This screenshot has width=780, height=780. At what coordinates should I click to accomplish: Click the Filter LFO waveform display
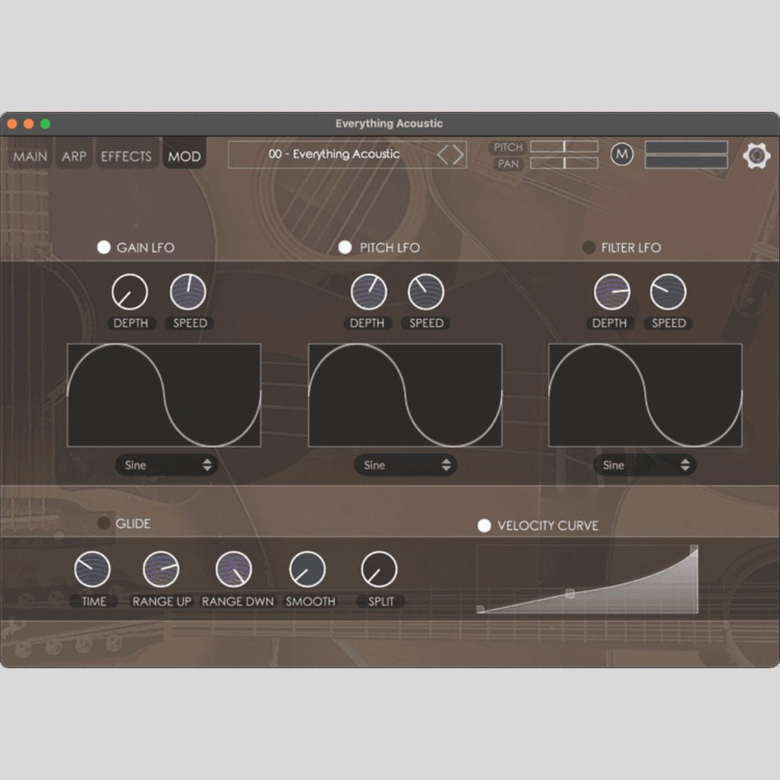[645, 395]
